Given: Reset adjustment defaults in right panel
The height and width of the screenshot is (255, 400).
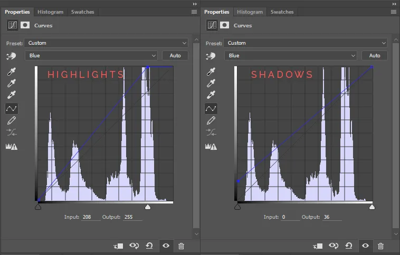Looking at the screenshot, I should [x=349, y=246].
